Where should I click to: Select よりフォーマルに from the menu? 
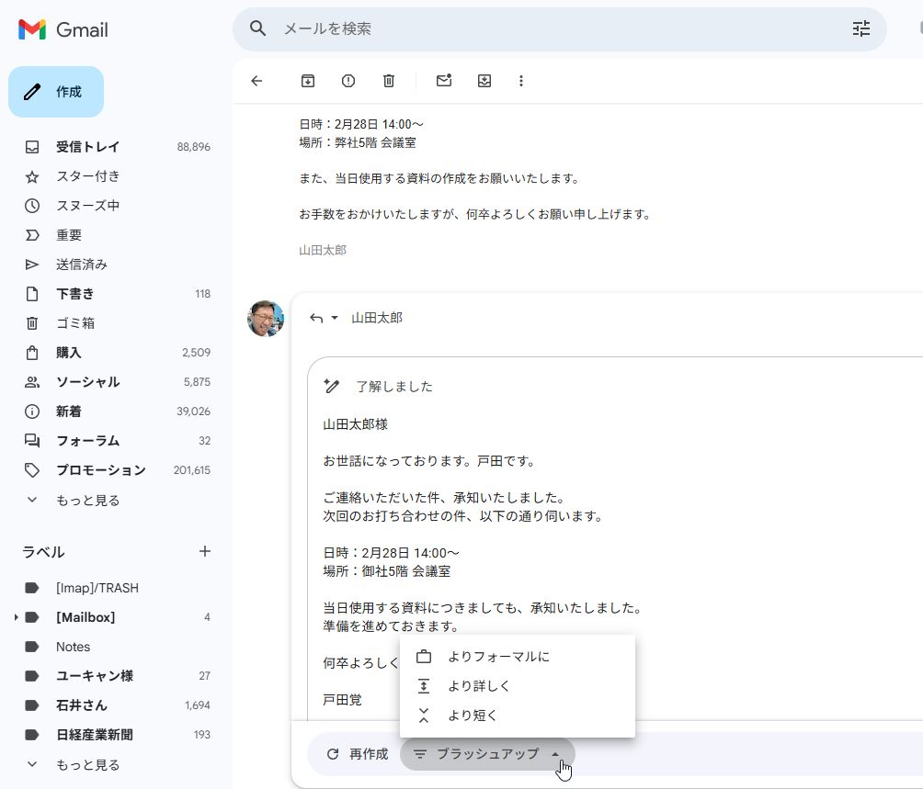[x=501, y=656]
